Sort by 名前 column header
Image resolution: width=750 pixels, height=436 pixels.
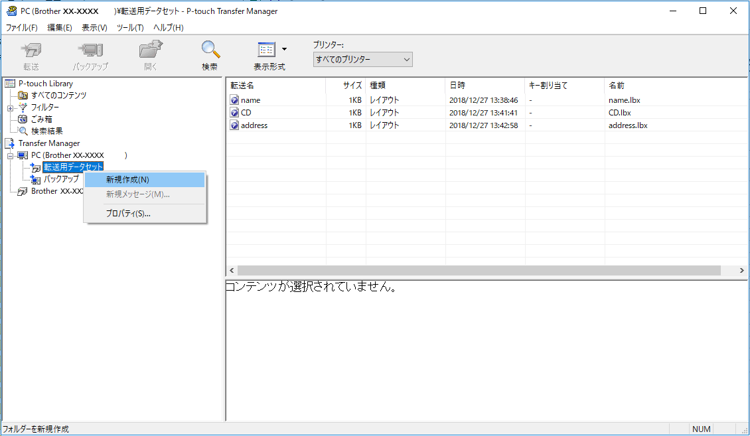(676, 86)
